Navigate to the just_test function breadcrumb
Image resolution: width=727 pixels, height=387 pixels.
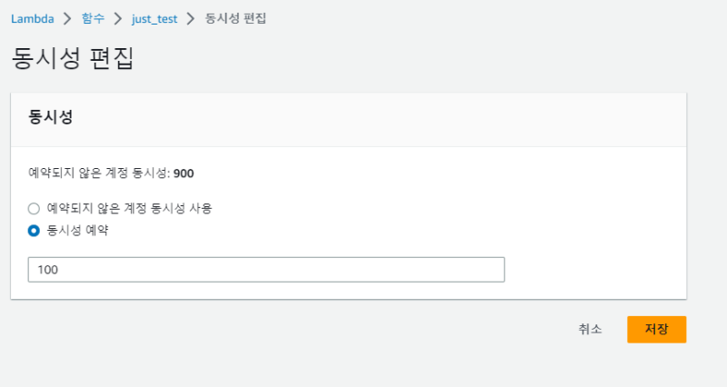(154, 18)
